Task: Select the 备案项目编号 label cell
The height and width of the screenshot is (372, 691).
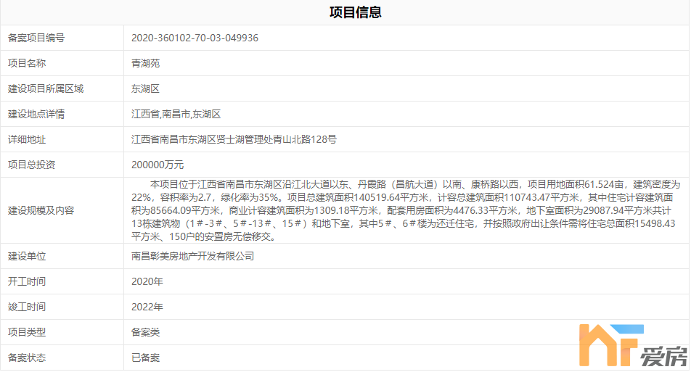Action: 36,38
